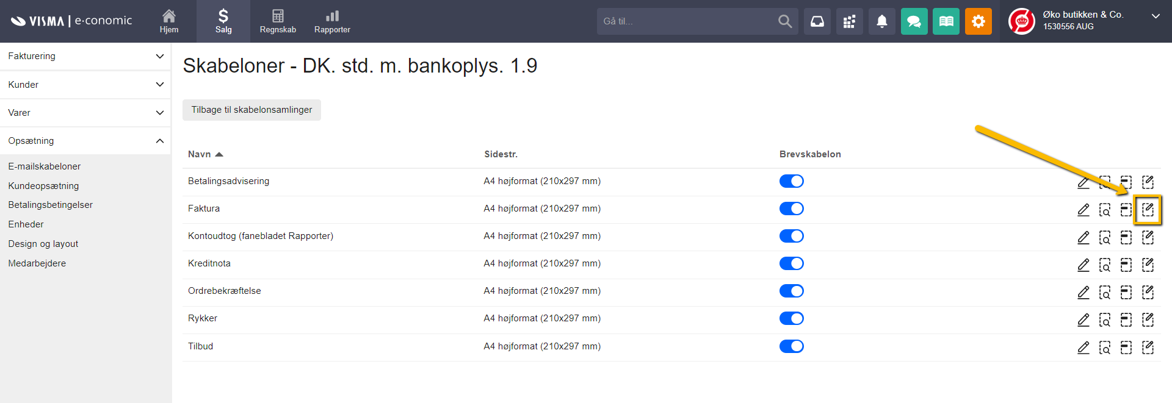Click the page template icon for Rykker
Viewport: 1172px width, 403px height.
(1126, 319)
